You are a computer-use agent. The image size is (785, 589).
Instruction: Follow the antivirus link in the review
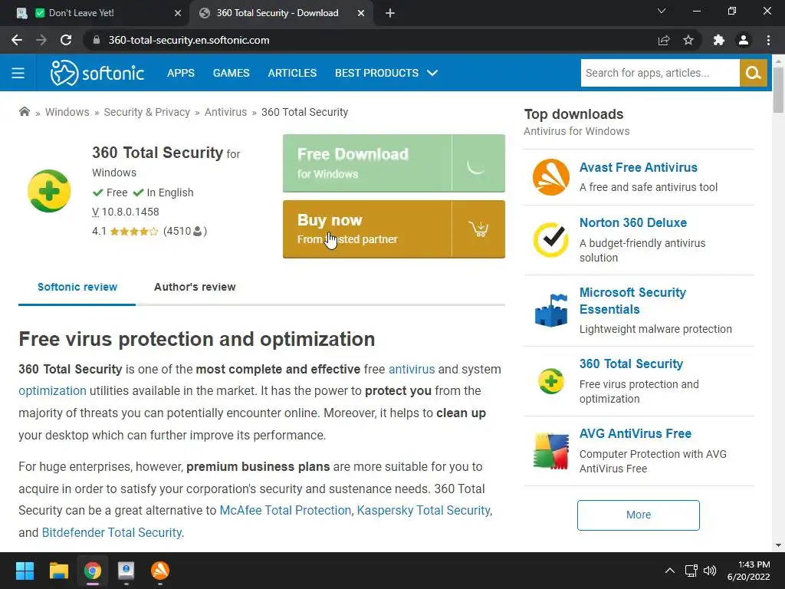pyautogui.click(x=412, y=369)
